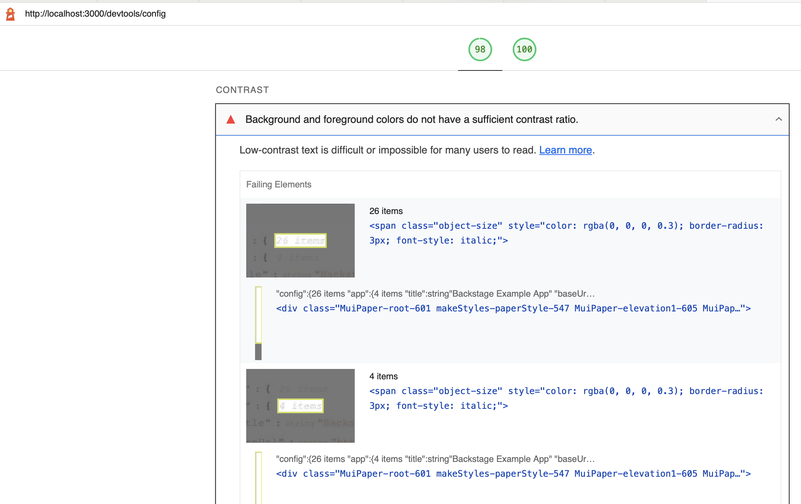Click the Lighthouse logo icon

click(10, 14)
